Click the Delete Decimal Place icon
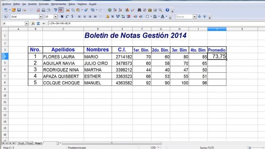Screen dimensions: 265x149 click(129, 17)
